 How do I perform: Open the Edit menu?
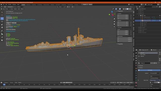[x=6, y=5]
